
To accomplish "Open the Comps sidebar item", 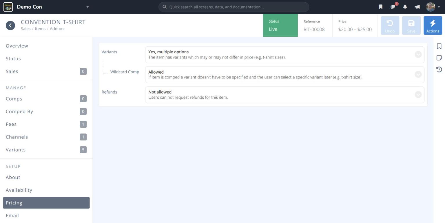I will 46,99.
